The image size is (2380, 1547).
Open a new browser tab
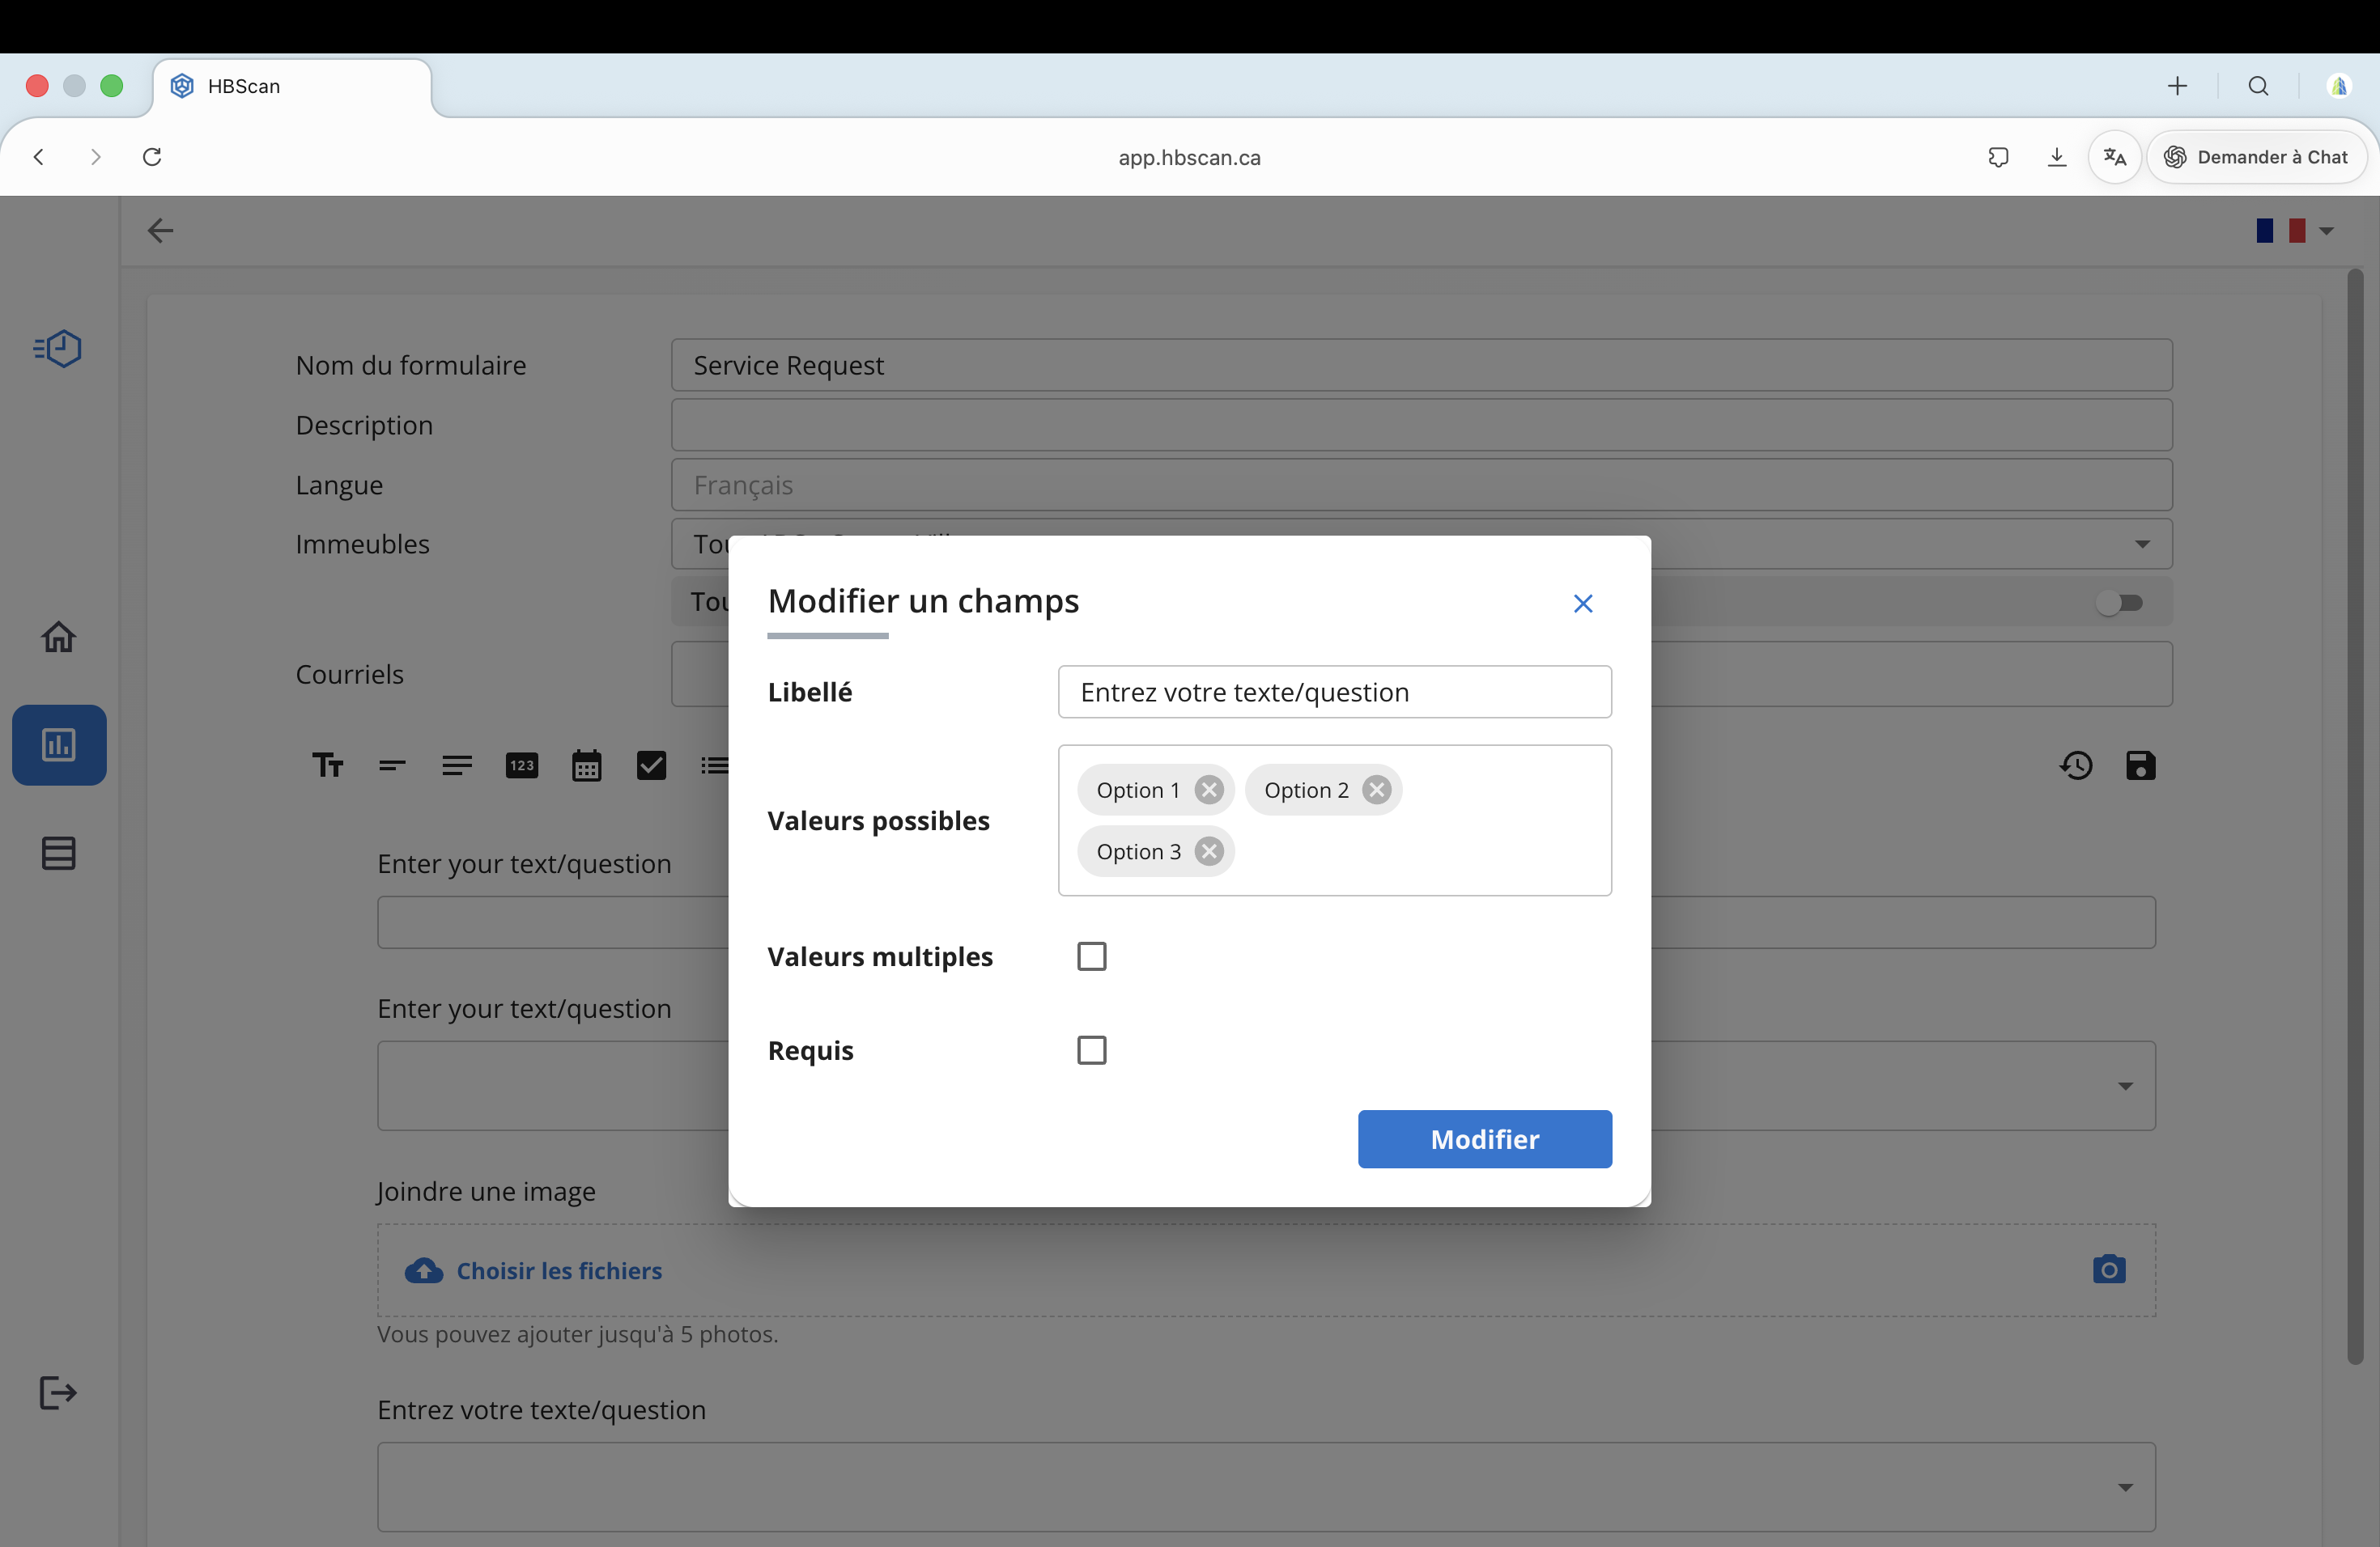[x=2177, y=87]
